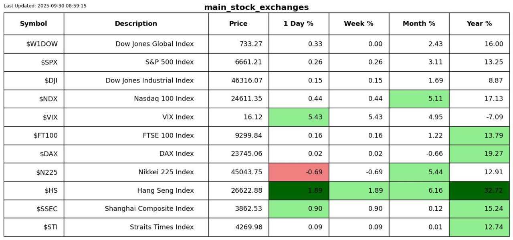
Task: Click the Description column header
Action: pos(136,24)
